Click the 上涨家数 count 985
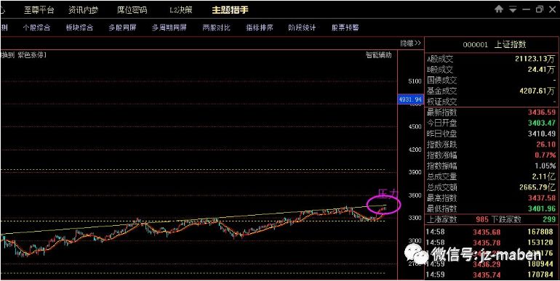The image size is (560, 281). click(482, 219)
